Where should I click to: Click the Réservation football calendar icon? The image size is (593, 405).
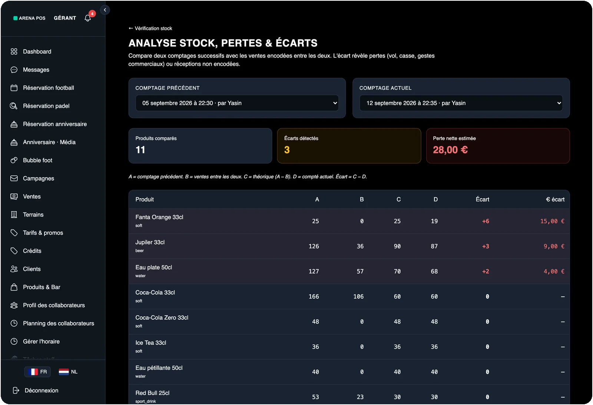tap(14, 88)
